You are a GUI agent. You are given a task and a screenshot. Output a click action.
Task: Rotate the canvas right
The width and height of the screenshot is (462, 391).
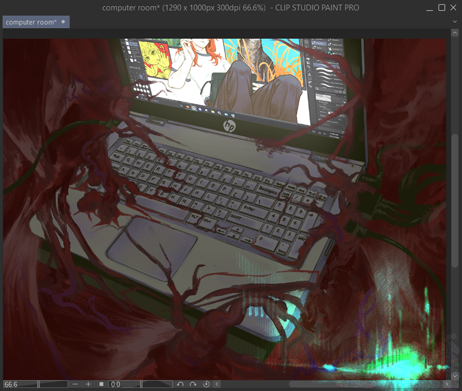tap(193, 384)
